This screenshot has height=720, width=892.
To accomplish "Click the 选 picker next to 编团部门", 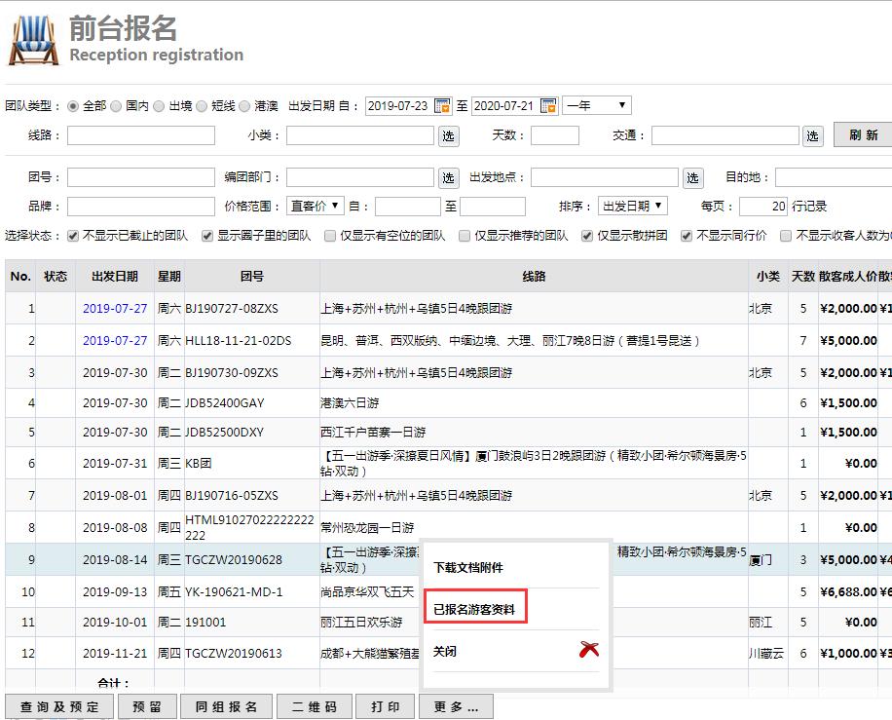I will (x=448, y=177).
